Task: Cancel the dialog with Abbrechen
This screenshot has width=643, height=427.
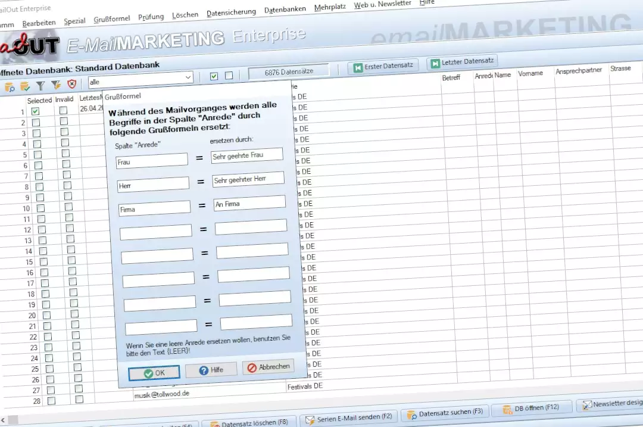Action: [268, 367]
